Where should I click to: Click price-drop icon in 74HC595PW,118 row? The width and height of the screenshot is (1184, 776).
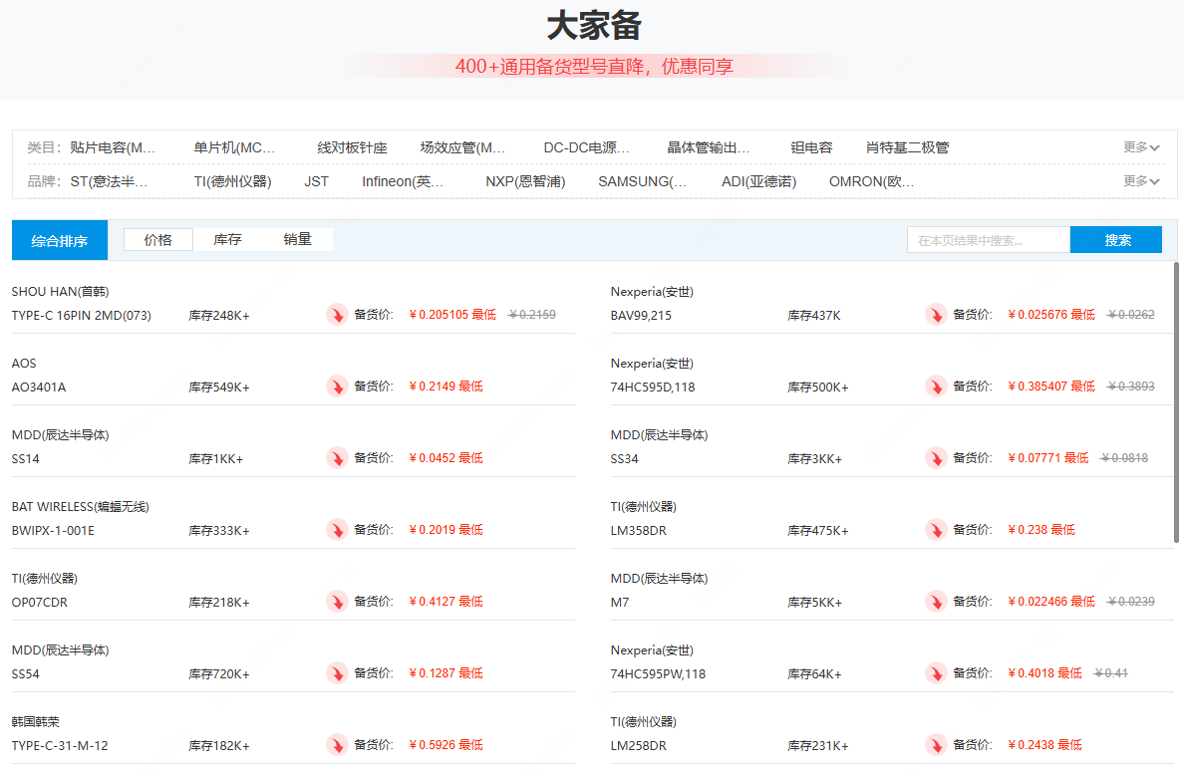pos(936,673)
